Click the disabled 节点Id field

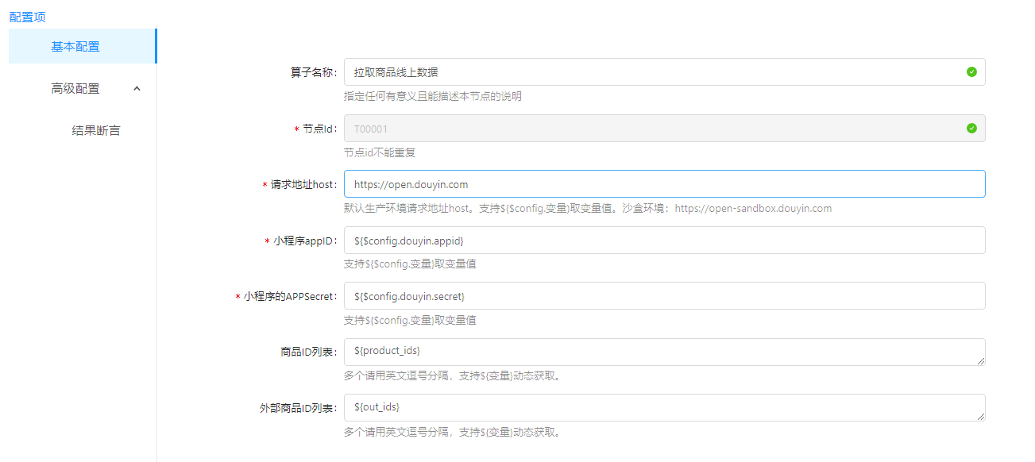[x=651, y=129]
